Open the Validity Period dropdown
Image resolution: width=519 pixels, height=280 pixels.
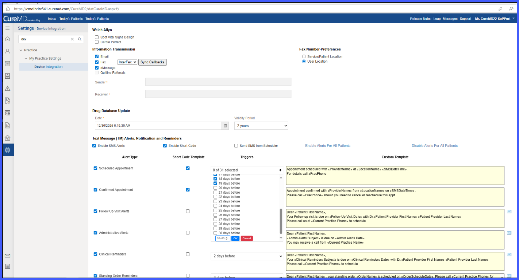point(261,126)
